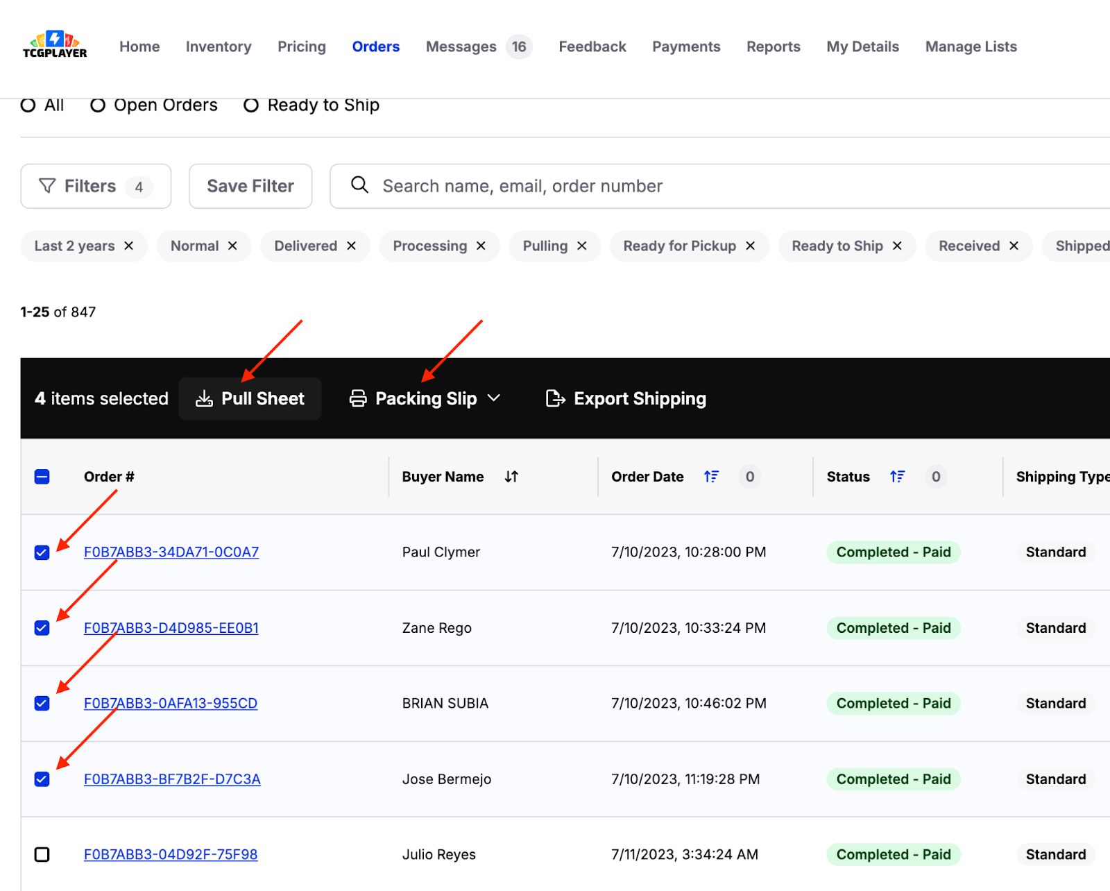This screenshot has height=891, width=1110.
Task: Remove the Ready for Pickup filter chip
Action: [750, 246]
